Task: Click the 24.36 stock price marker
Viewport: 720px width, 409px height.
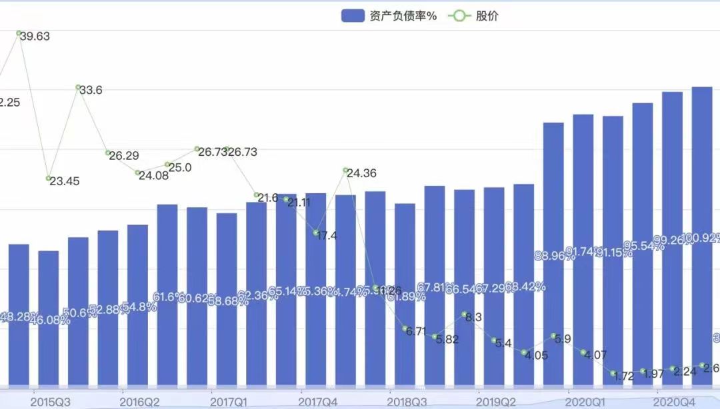Action: point(345,171)
